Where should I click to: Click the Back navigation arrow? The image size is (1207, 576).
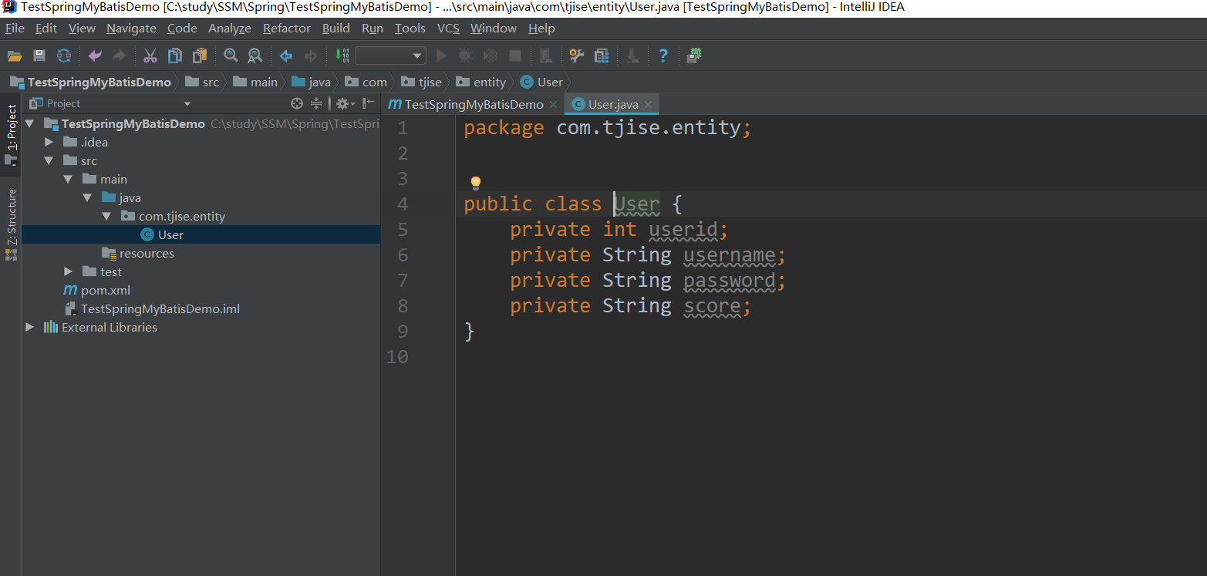pos(286,56)
